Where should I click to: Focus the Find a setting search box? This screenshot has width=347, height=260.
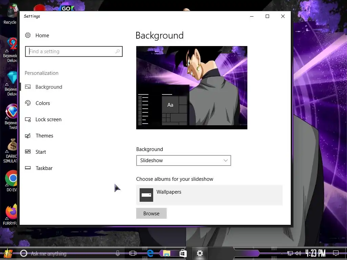(74, 51)
